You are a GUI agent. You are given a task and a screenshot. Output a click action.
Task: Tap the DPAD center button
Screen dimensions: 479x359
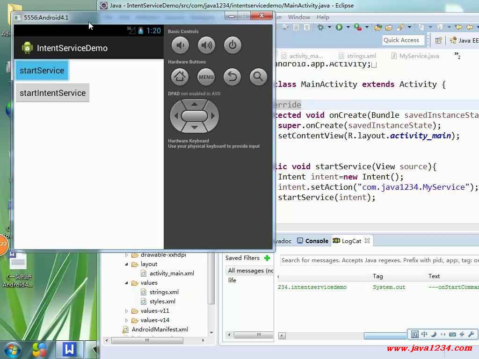pyautogui.click(x=195, y=116)
